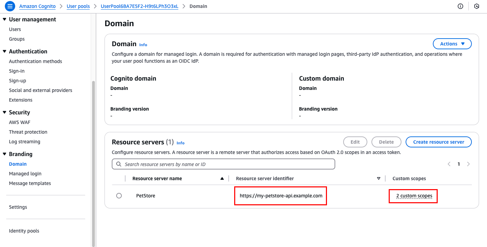
Task: Open Threat protection from the sidebar
Action: pyautogui.click(x=28, y=132)
